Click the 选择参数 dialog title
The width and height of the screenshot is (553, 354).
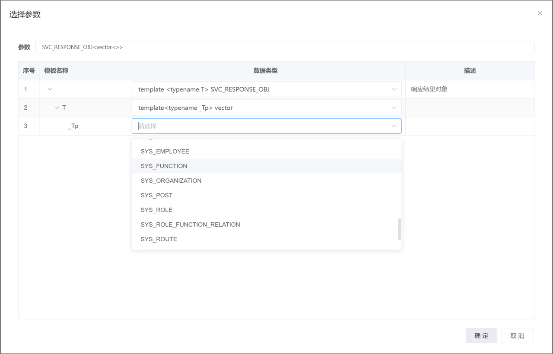click(x=25, y=14)
